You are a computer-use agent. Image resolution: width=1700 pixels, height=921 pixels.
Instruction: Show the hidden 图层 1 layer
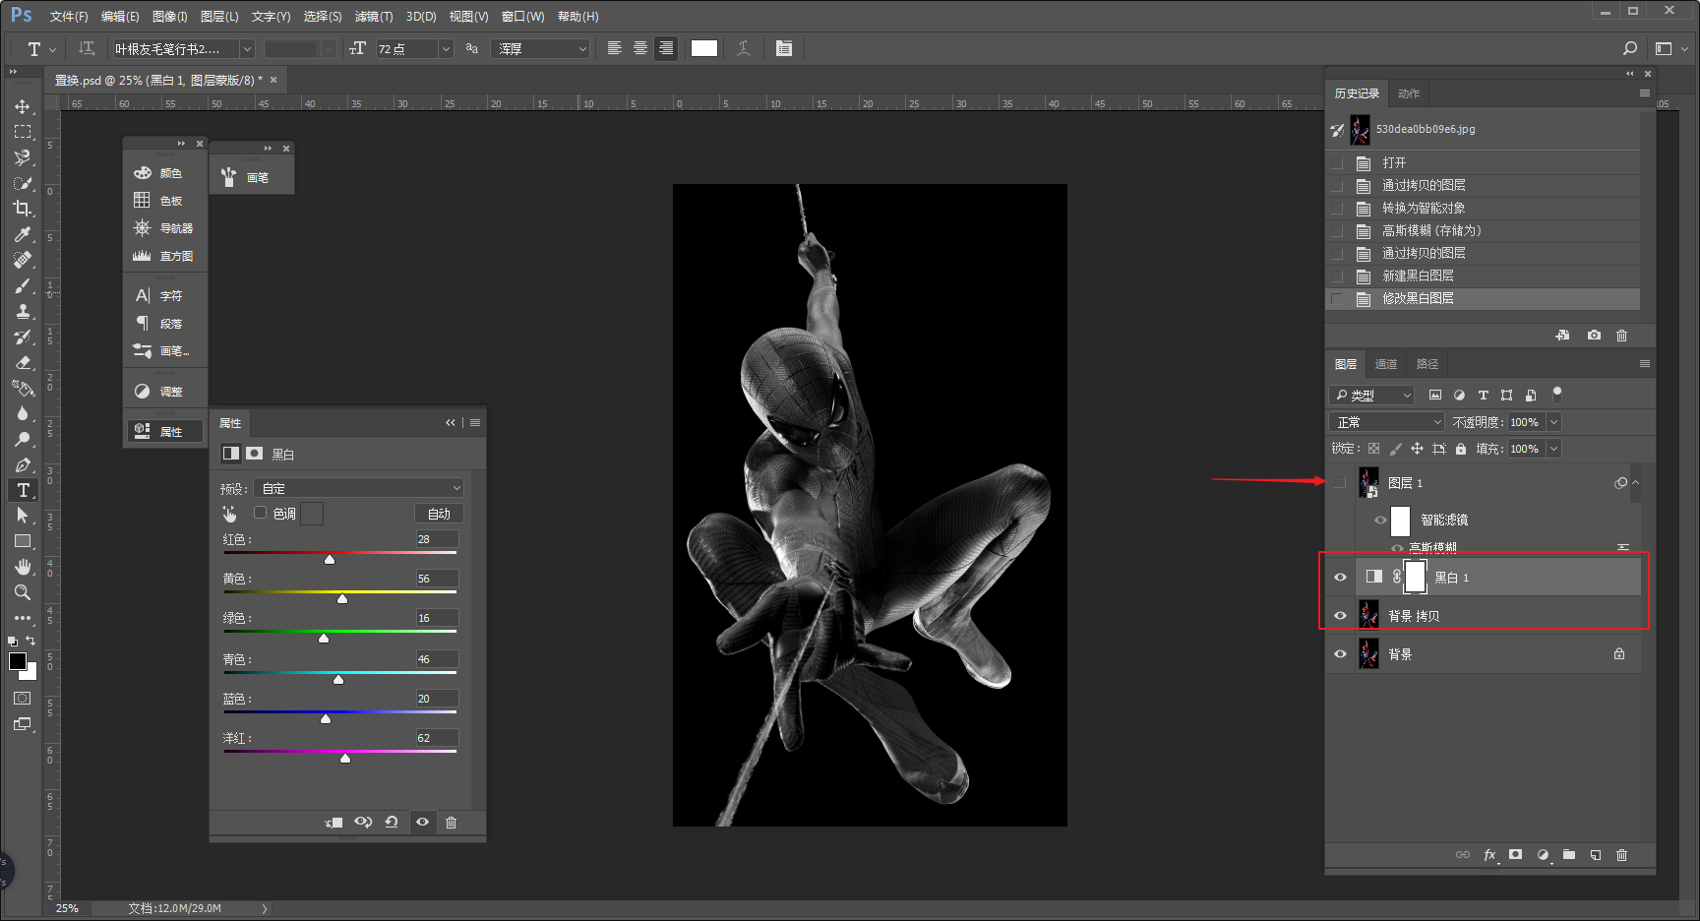tap(1340, 483)
